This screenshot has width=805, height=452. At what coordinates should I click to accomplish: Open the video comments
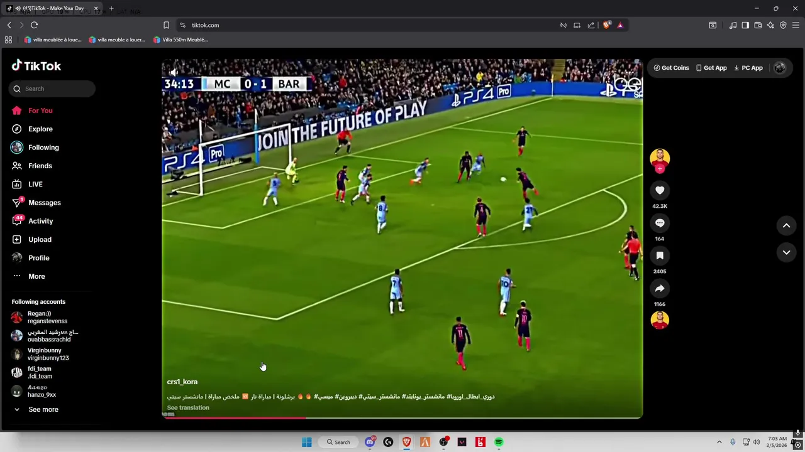click(660, 223)
